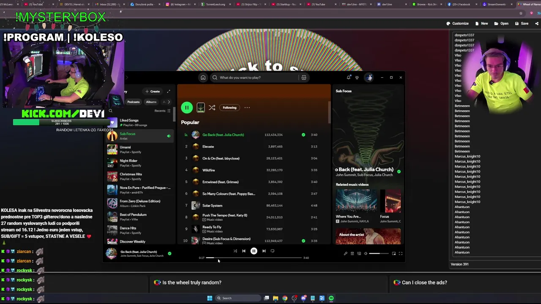Open Christmas Hits playlist
The width and height of the screenshot is (541, 304).
(x=139, y=176)
